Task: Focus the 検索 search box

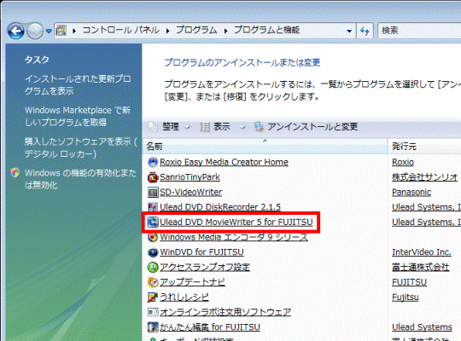Action: point(419,31)
